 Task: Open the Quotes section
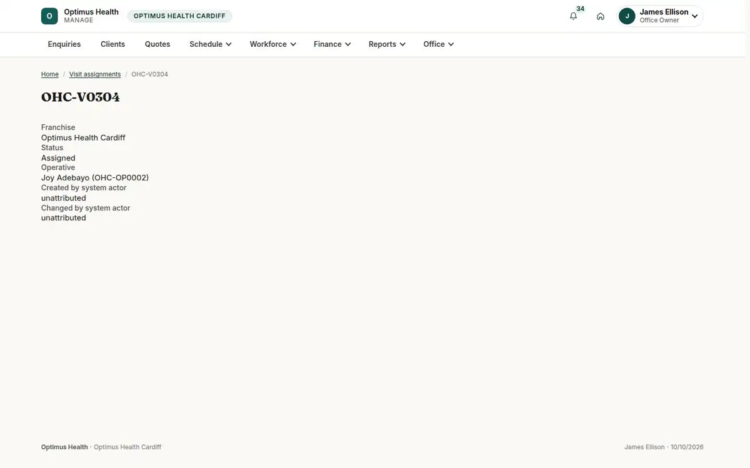(157, 44)
